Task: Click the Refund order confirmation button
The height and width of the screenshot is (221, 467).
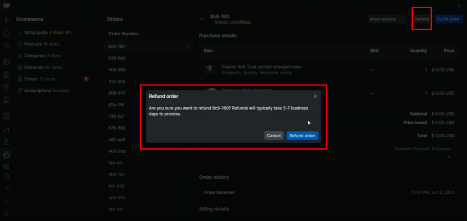Action: (302, 136)
